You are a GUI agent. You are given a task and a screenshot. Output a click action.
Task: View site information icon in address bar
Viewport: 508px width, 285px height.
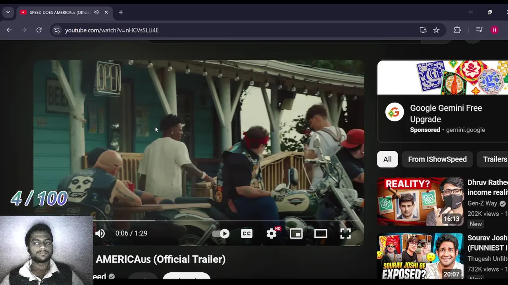pyautogui.click(x=57, y=30)
